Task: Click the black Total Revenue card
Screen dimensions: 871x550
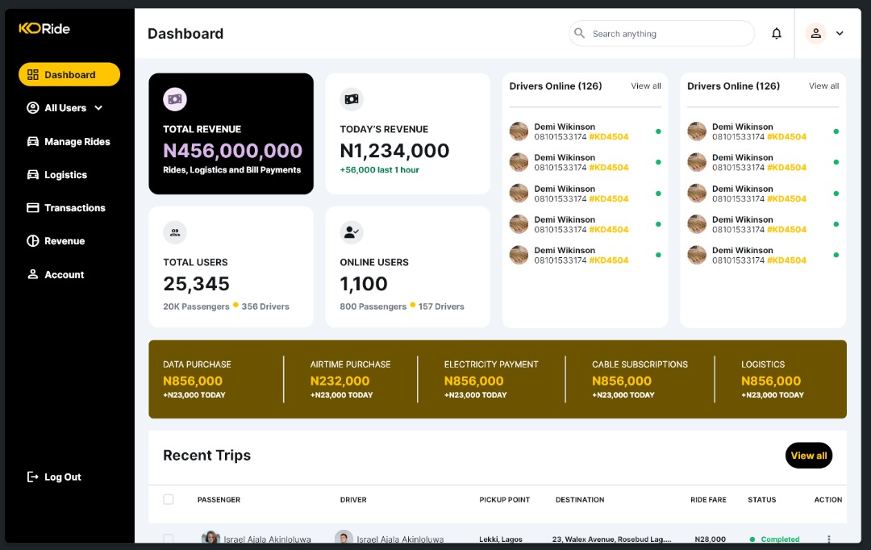Action: pos(231,133)
